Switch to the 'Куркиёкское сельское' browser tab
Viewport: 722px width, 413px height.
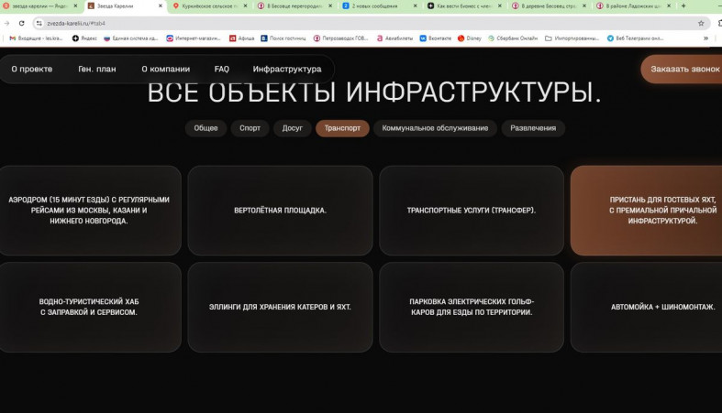pyautogui.click(x=209, y=5)
